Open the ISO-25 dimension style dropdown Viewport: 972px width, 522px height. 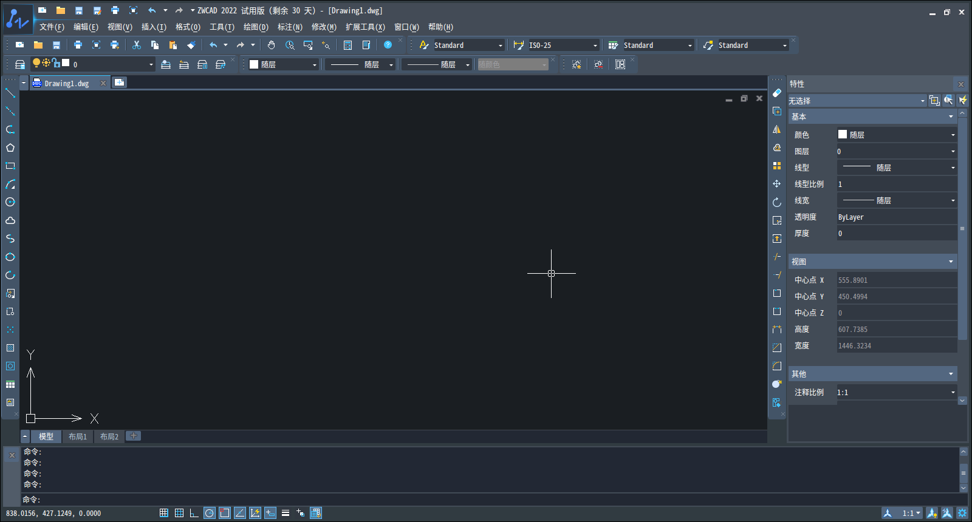pos(595,46)
